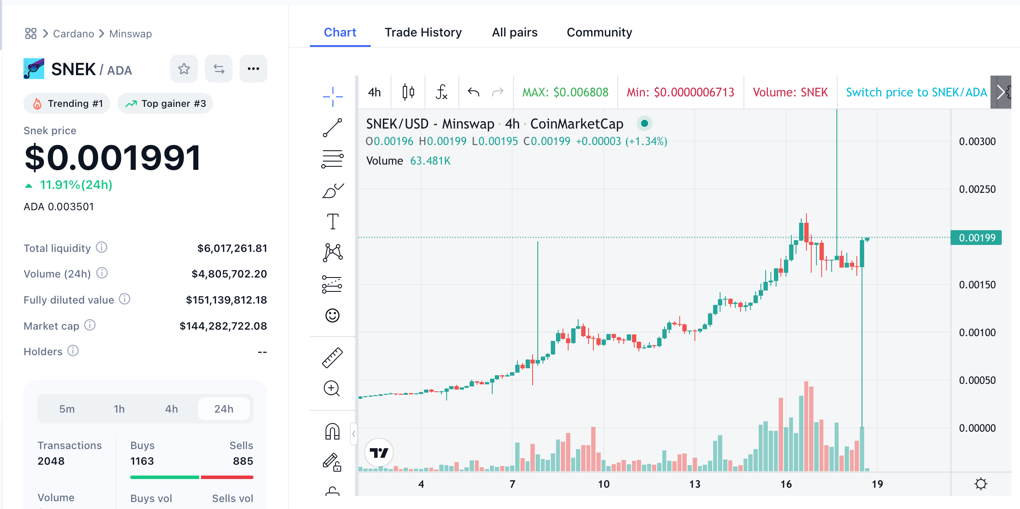The width and height of the screenshot is (1020, 509).
Task: Select the ruler measure tool
Action: pos(332,358)
